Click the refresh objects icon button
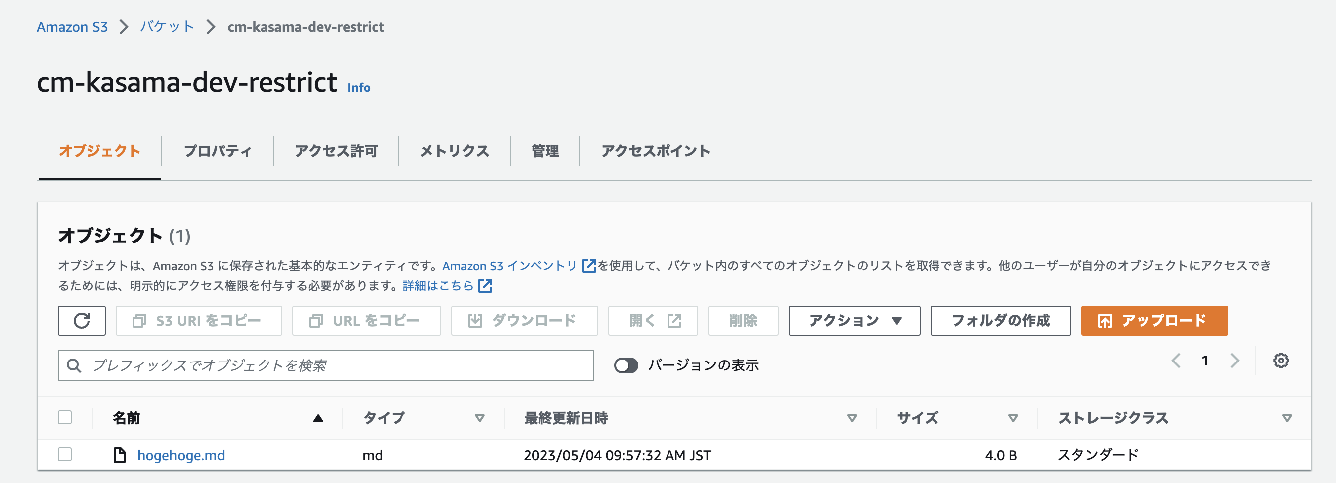Screen dimensions: 1336x483 click(x=81, y=320)
